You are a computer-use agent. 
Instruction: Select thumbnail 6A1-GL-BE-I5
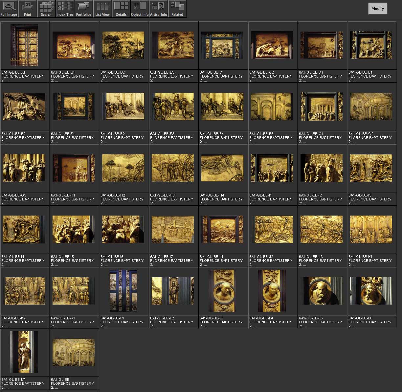[x=74, y=229]
